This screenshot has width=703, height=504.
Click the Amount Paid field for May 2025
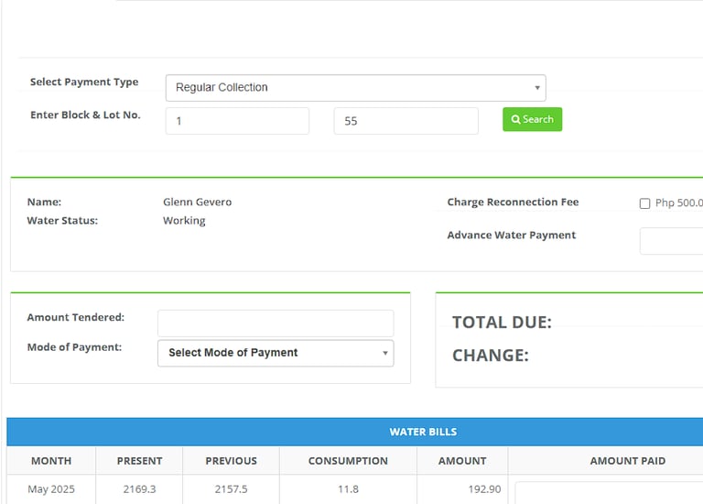(x=609, y=492)
